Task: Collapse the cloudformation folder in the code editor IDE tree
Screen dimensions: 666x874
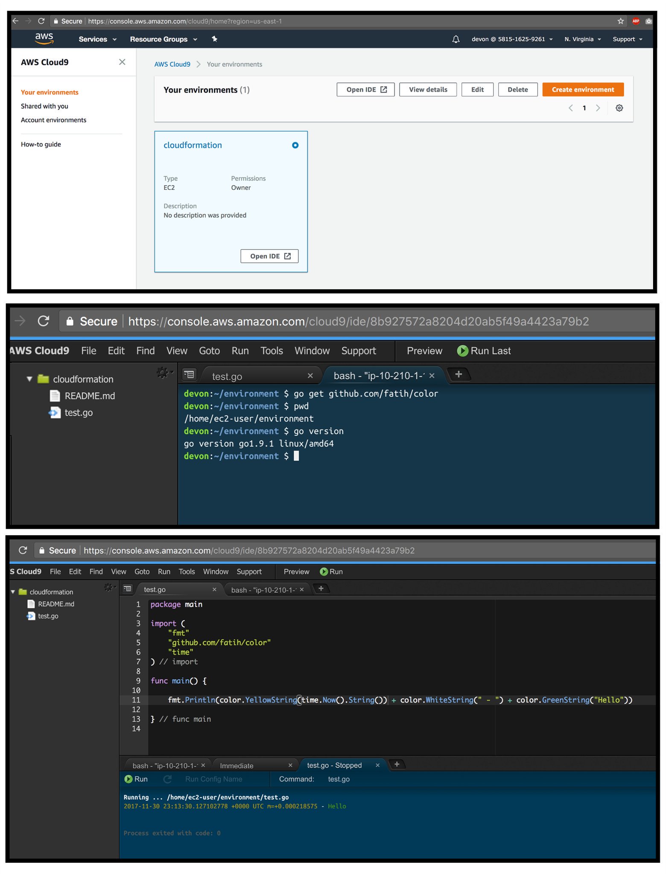Action: coord(13,592)
